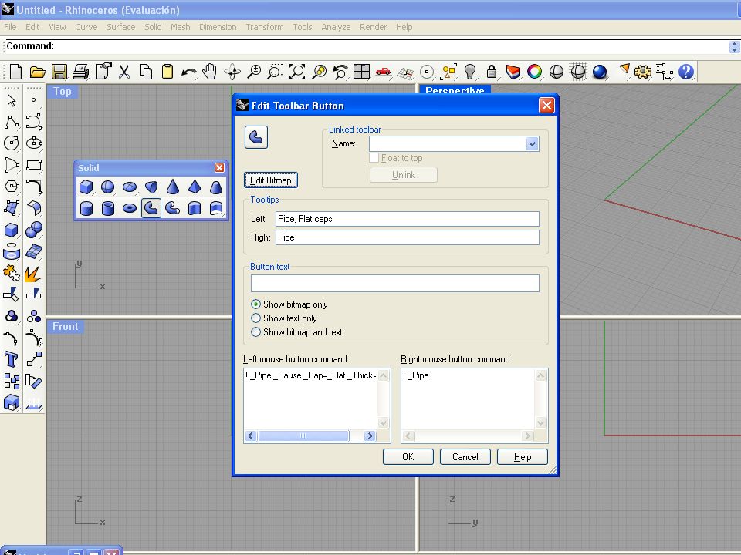Activate the Rotate view tool

[x=232, y=72]
